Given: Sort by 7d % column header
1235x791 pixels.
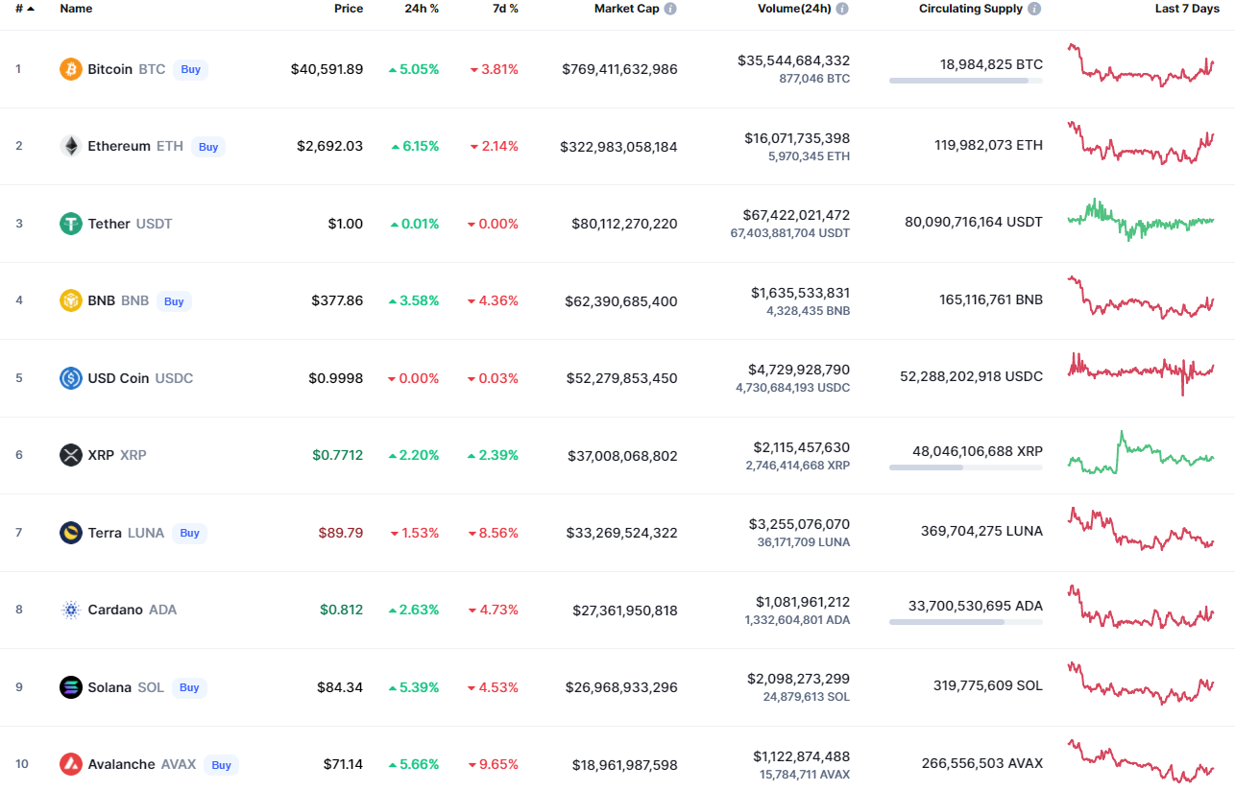Looking at the screenshot, I should [505, 9].
